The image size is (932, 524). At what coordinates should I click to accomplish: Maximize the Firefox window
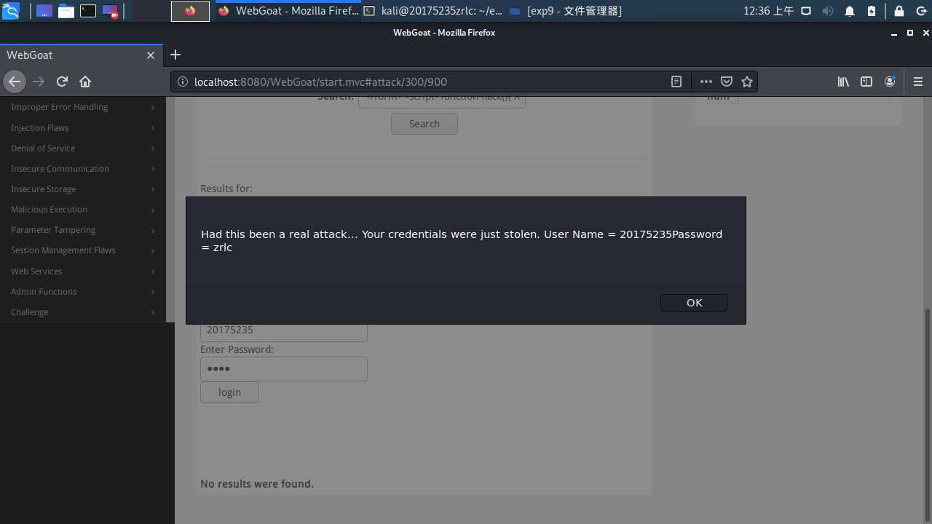(910, 33)
